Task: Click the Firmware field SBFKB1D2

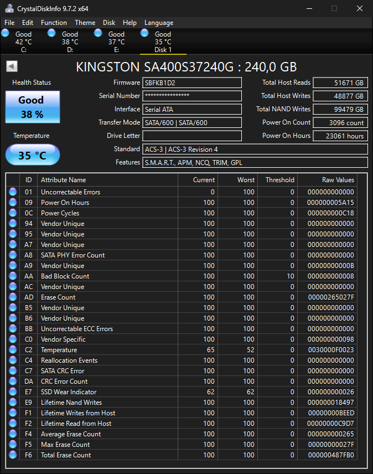Action: (192, 83)
